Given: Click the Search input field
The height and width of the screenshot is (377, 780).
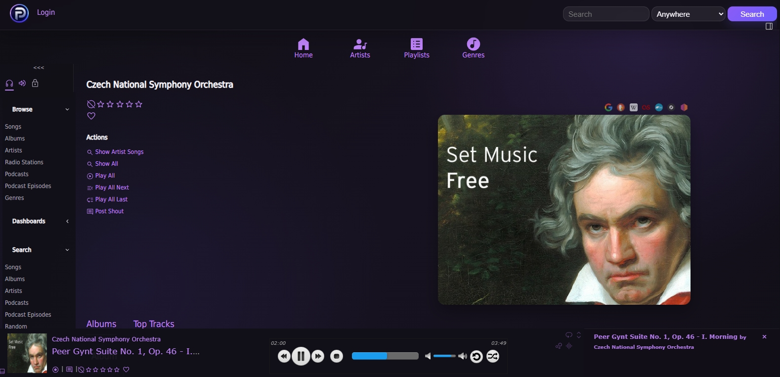Looking at the screenshot, I should tap(606, 14).
